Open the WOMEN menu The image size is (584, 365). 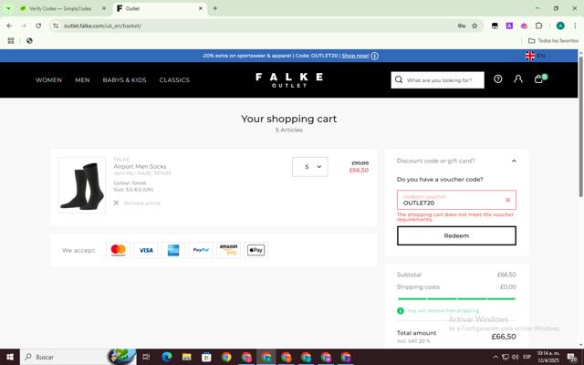coord(48,79)
